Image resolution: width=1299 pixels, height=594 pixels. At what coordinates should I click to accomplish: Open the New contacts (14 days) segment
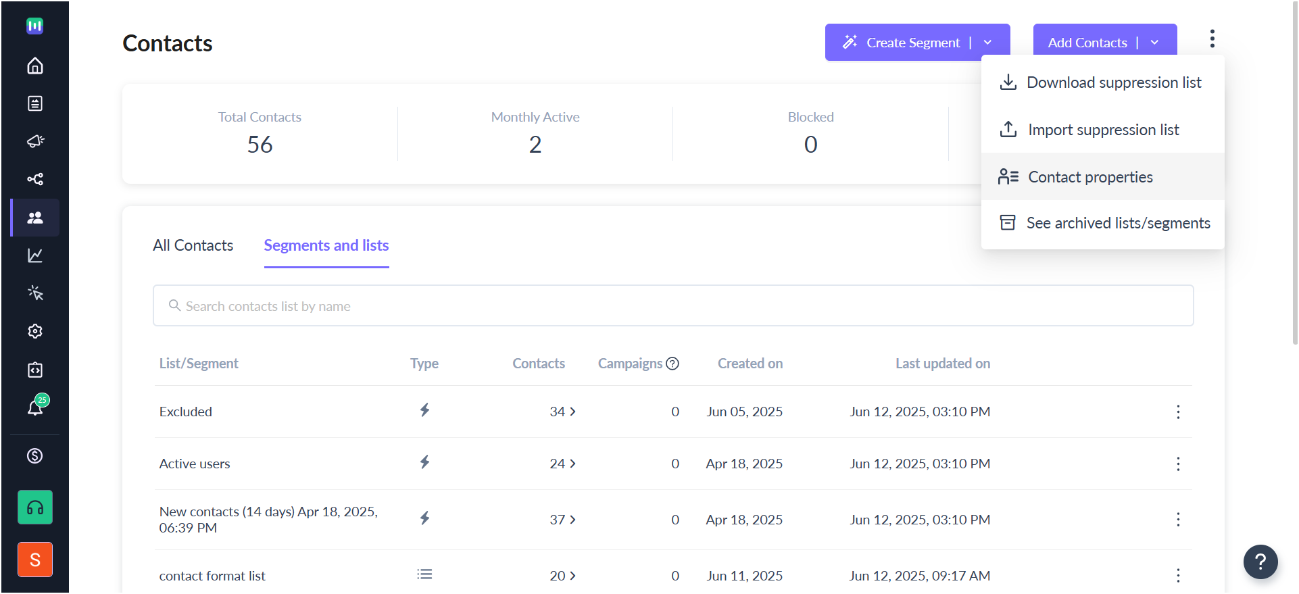pos(269,520)
